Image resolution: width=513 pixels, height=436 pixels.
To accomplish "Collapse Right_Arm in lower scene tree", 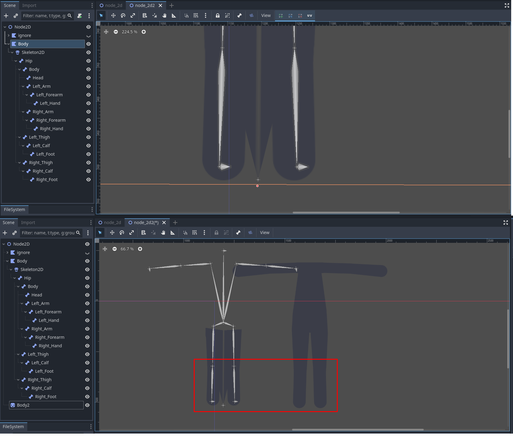I will 22,329.
